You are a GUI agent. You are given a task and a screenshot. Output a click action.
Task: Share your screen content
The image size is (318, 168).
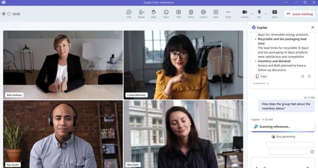click(275, 14)
